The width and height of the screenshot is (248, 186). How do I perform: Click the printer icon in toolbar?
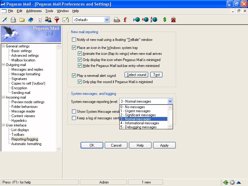coord(117,20)
